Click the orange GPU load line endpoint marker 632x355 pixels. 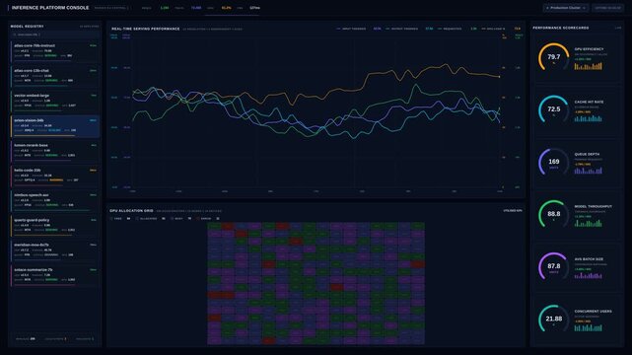pos(500,77)
